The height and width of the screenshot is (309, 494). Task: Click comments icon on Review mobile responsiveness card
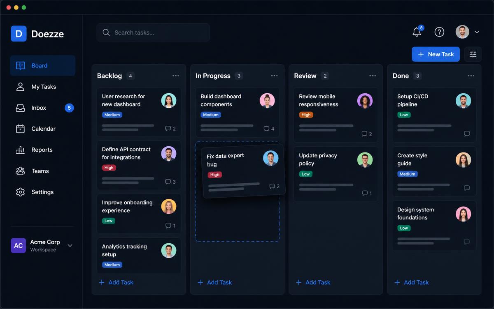(364, 134)
